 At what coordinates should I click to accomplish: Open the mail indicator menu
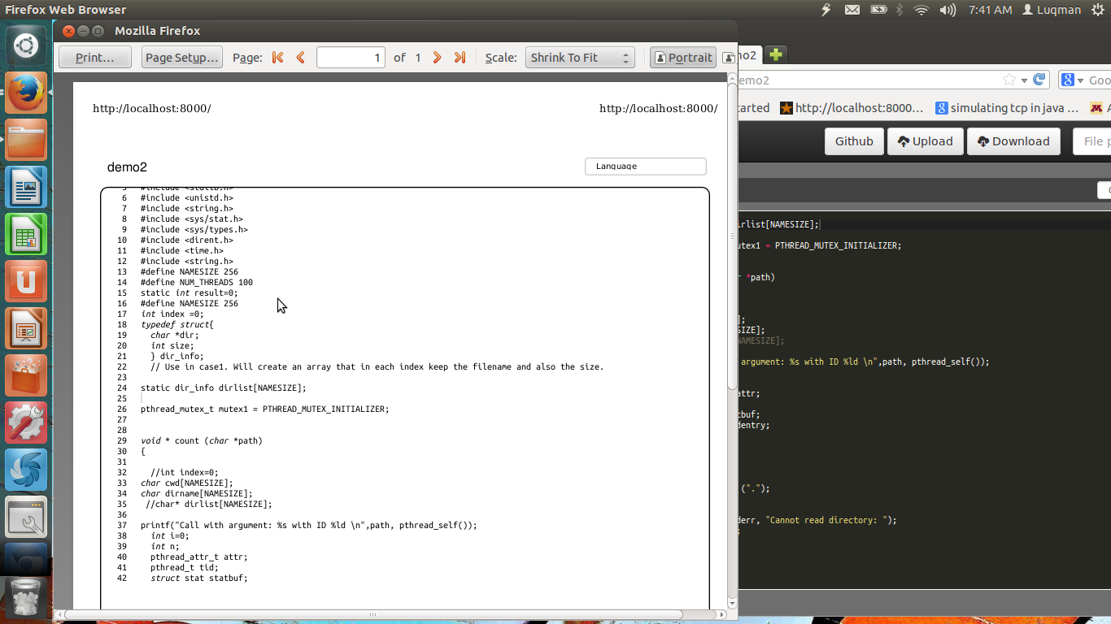coord(852,10)
